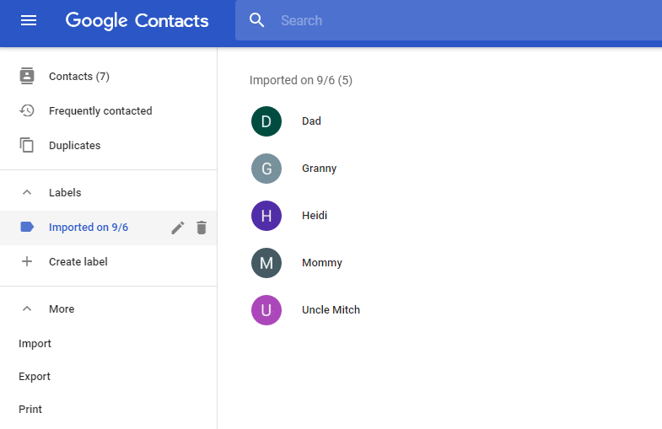Click the Google Contacts logo title
662x429 pixels.
[137, 21]
